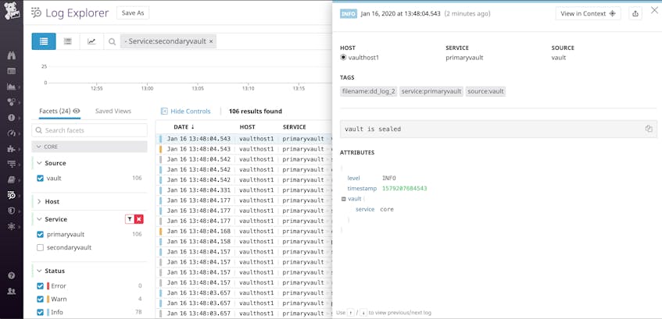Sort by the DATE column header
662x319 pixels.
point(184,127)
